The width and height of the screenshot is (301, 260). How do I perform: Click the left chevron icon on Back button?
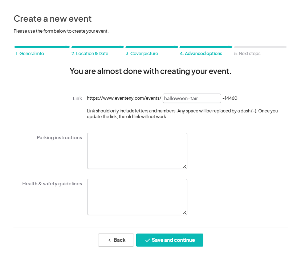coord(110,240)
